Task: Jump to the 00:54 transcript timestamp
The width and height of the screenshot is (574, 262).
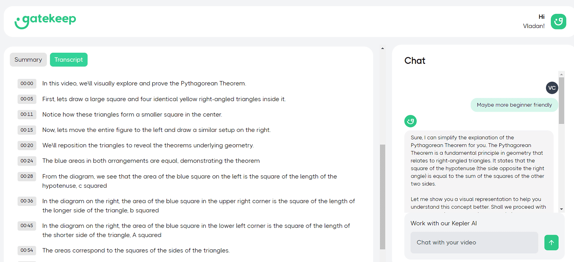Action: [x=27, y=250]
